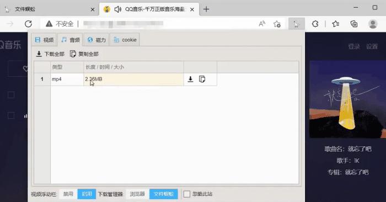Open a new browser tab
The image size is (386, 202).
pyautogui.click(x=206, y=9)
